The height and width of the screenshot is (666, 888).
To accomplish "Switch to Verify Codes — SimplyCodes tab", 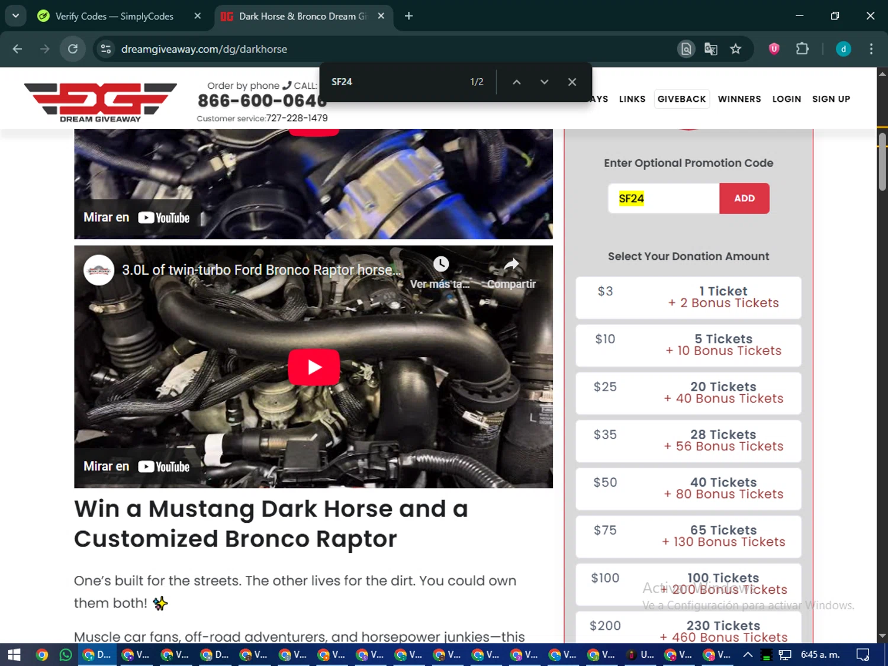I will (114, 17).
